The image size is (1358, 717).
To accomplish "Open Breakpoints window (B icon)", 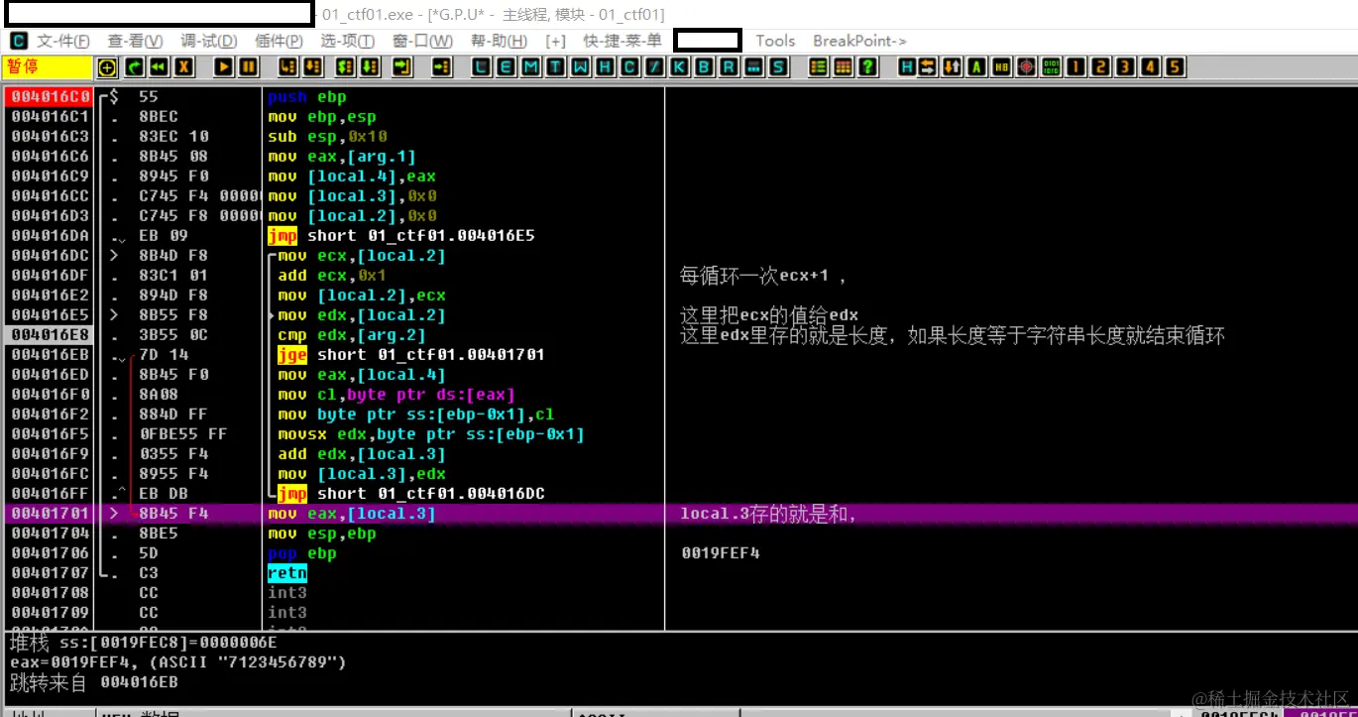I will (x=705, y=67).
